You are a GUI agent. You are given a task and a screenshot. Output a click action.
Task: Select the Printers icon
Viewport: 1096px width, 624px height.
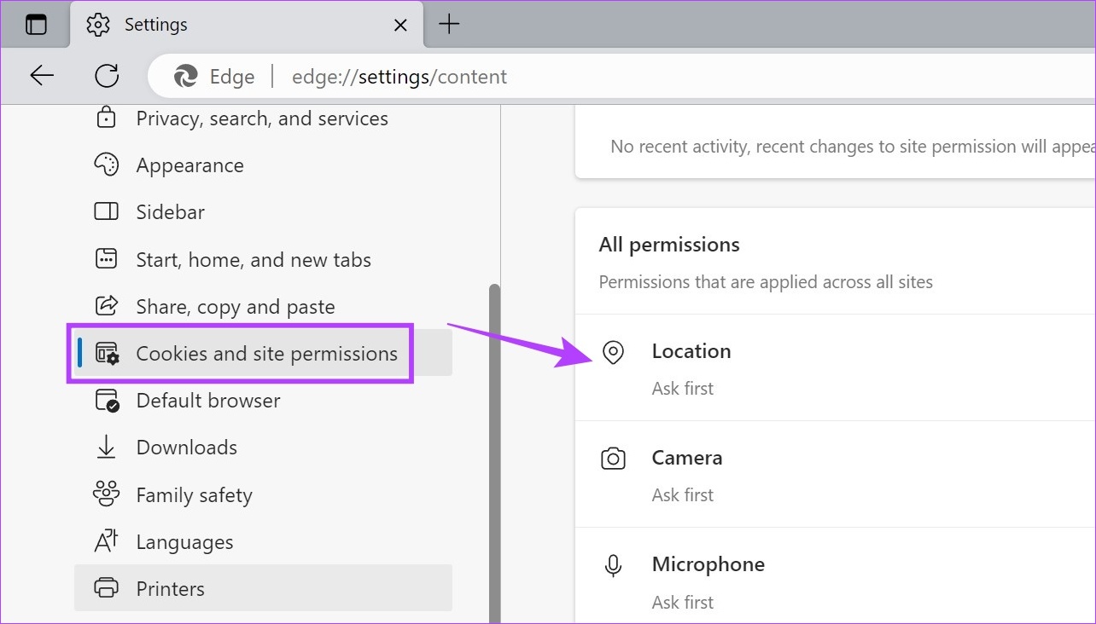pos(106,588)
